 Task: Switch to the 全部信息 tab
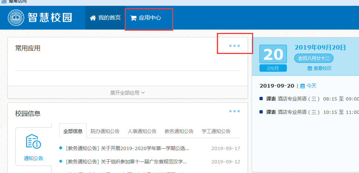coord(73,131)
